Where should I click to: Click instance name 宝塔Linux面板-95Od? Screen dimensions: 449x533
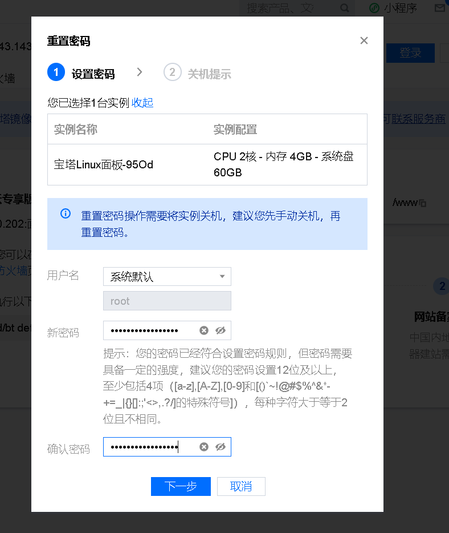coord(104,164)
